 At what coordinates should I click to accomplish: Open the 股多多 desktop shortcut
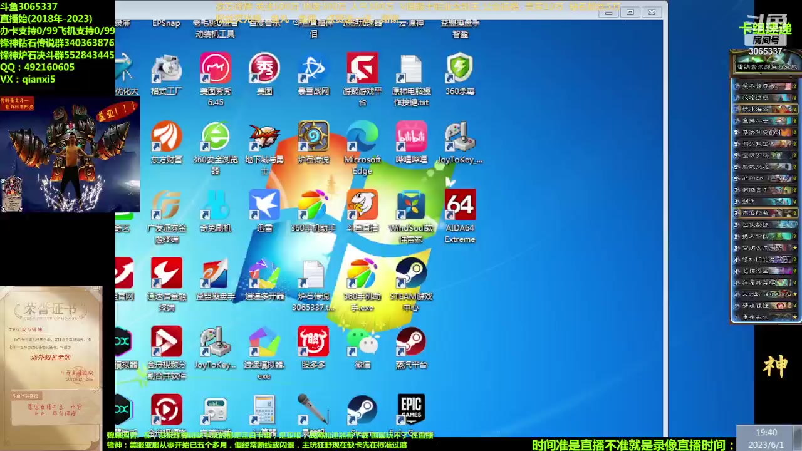click(x=313, y=348)
